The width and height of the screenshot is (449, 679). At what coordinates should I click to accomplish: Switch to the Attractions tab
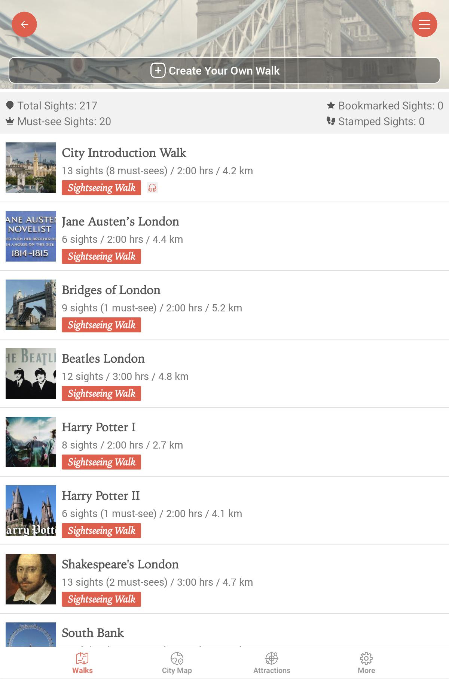tap(272, 663)
